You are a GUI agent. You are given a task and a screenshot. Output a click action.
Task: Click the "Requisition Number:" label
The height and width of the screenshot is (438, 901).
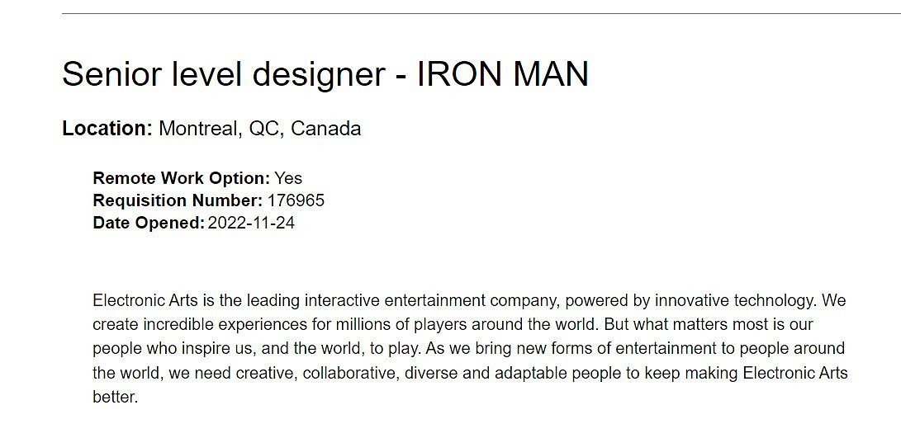click(178, 200)
